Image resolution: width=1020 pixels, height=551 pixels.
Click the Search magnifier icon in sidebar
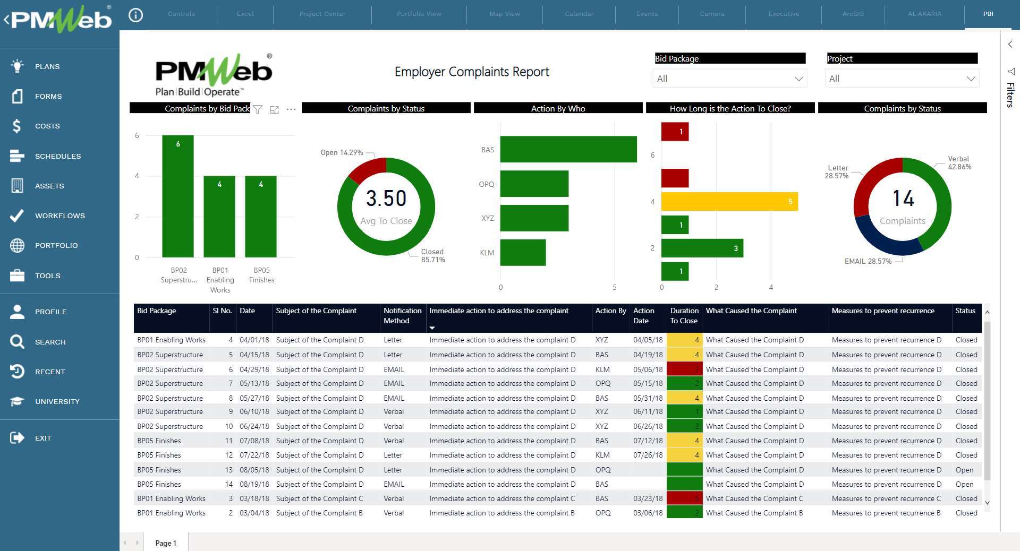pyautogui.click(x=17, y=342)
